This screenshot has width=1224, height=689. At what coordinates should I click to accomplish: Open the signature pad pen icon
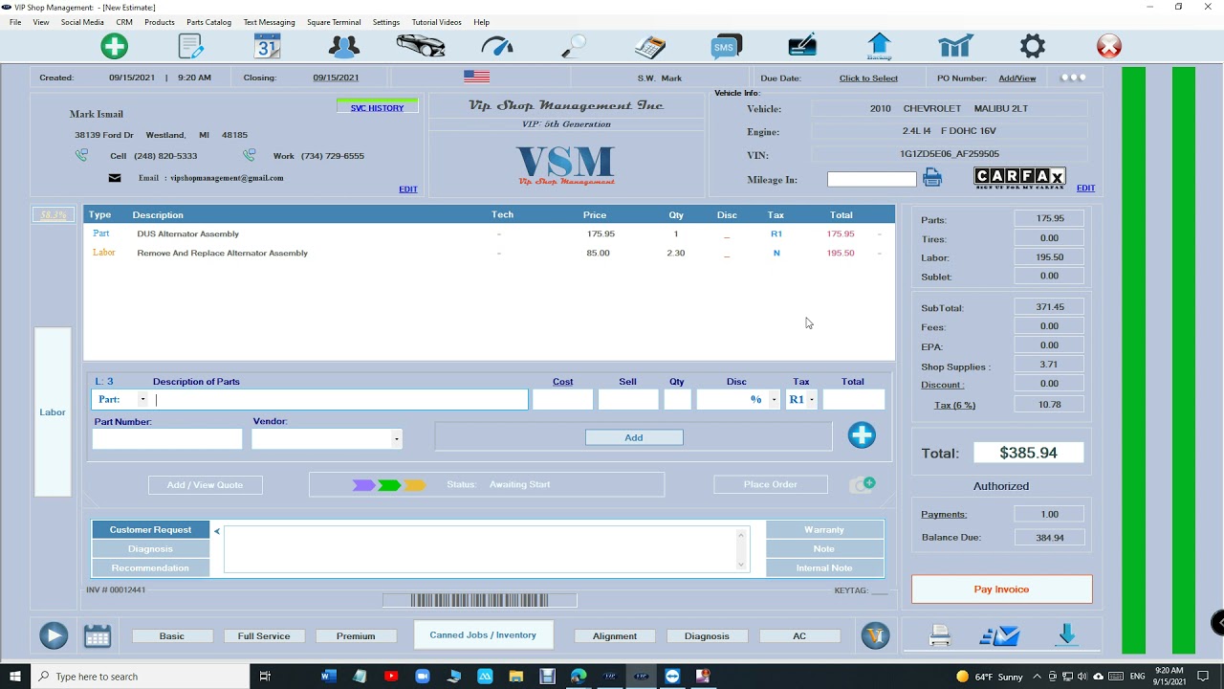click(802, 46)
